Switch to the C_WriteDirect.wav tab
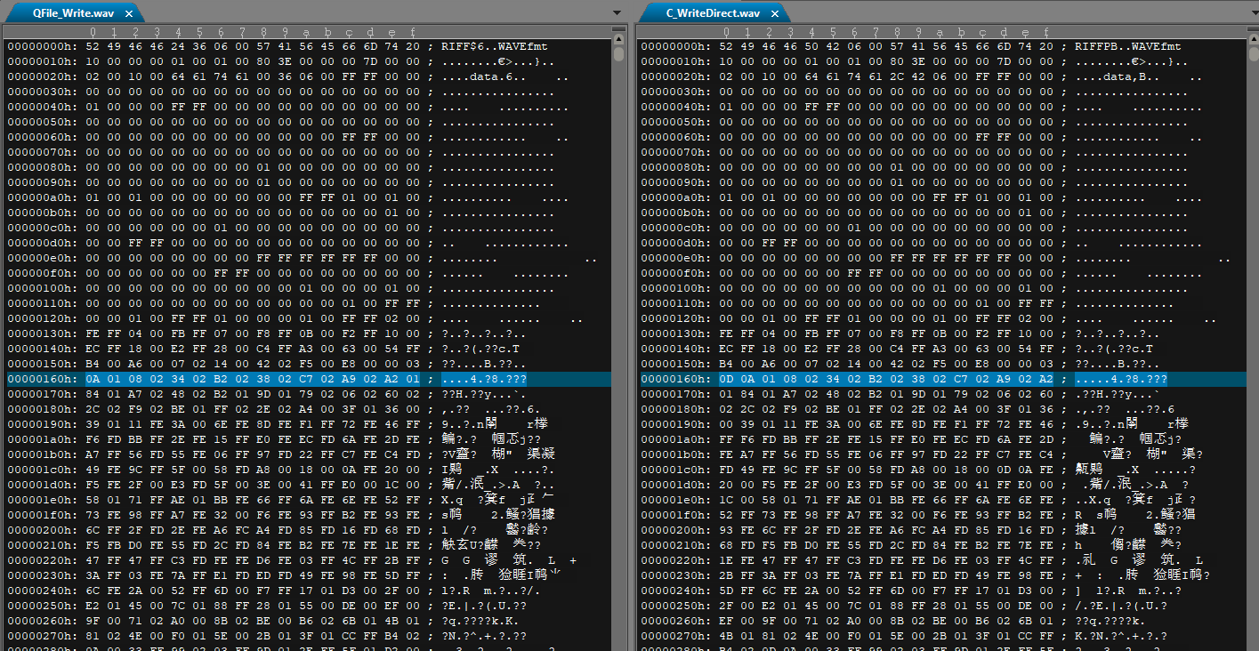1259x651 pixels. (713, 13)
